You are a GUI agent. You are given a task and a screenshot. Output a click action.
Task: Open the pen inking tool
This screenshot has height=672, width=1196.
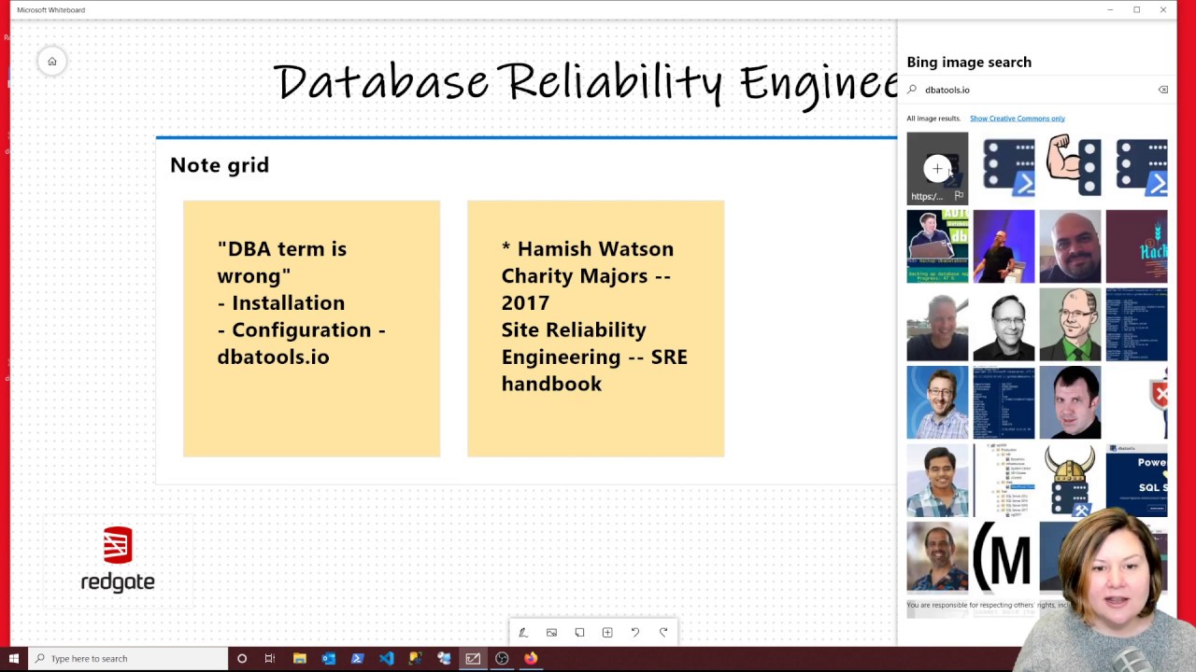click(523, 633)
